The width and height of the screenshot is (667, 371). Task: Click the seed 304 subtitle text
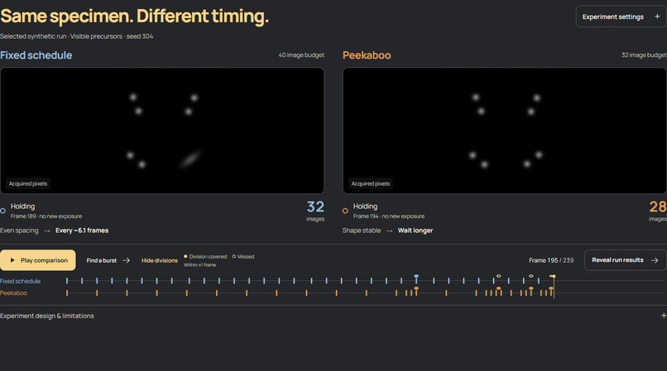[140, 36]
